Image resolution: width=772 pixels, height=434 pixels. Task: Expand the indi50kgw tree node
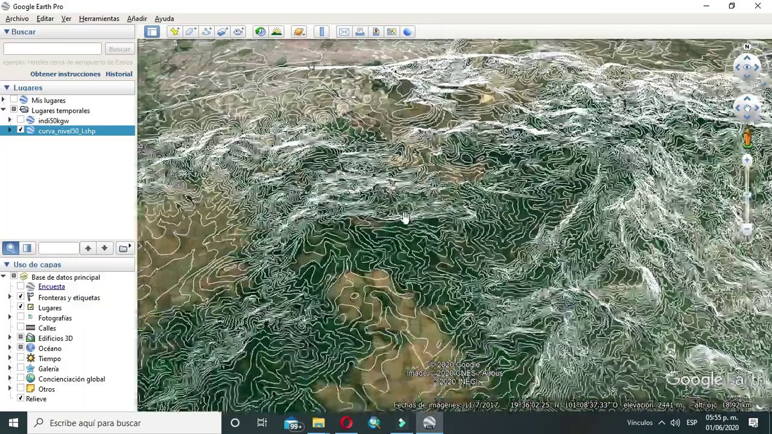(x=10, y=121)
